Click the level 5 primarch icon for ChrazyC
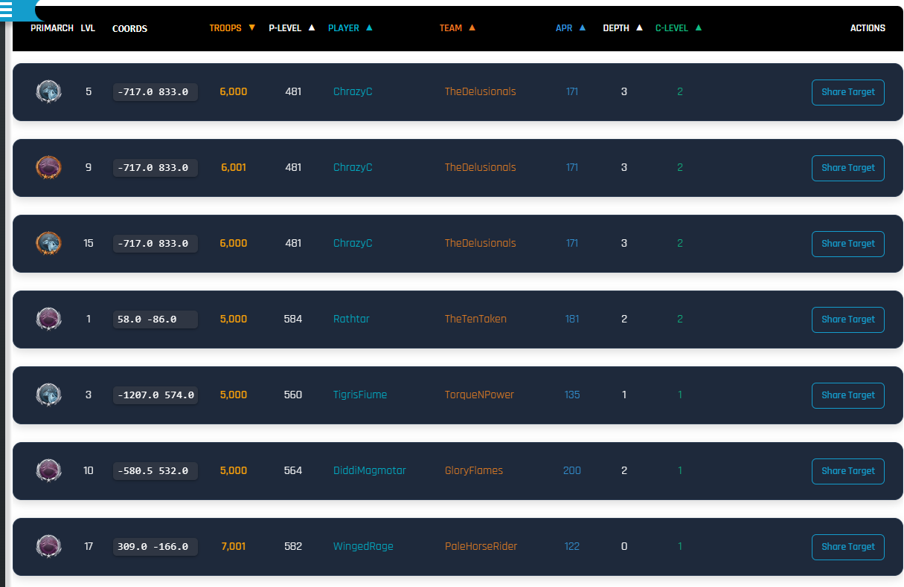Viewport: 904px width, 587px height. [48, 92]
